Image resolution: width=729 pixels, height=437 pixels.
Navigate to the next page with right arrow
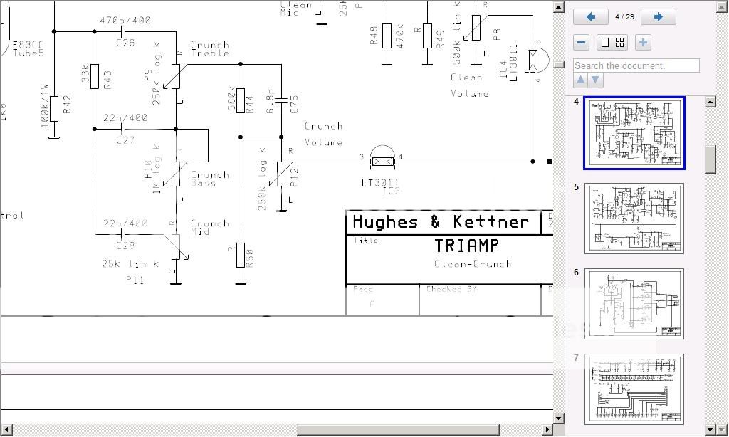658,16
